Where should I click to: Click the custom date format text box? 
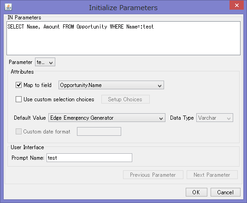99,131
